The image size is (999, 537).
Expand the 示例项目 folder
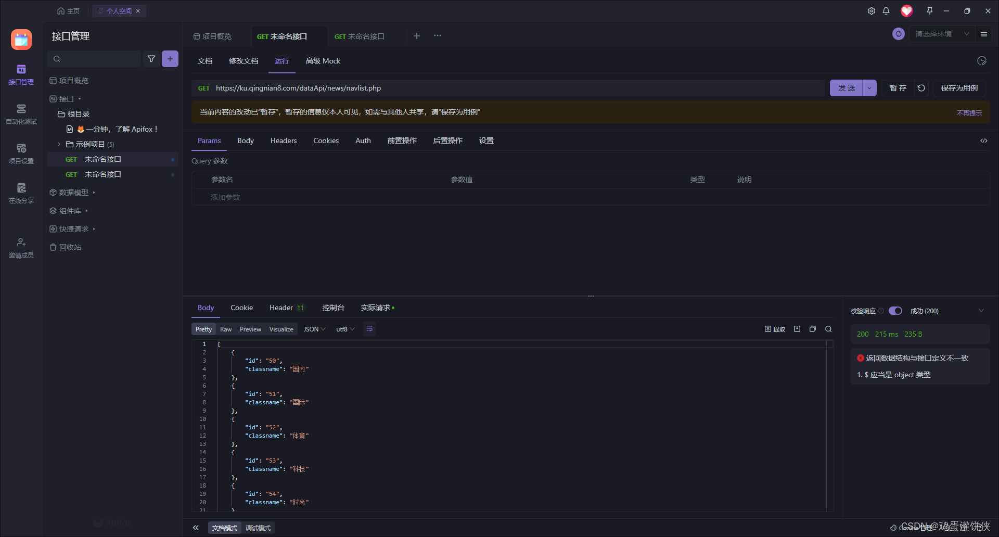click(59, 144)
